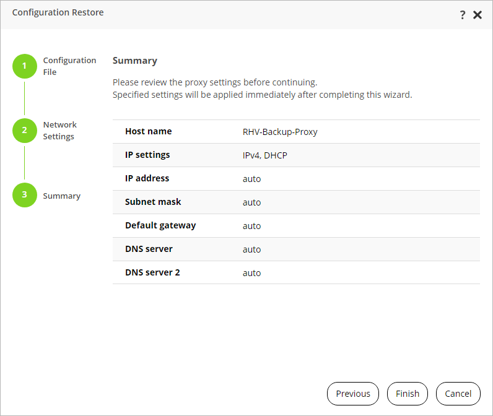Select the RHV-Backup-Proxy host name value
Image resolution: width=493 pixels, height=416 pixels.
click(x=280, y=132)
